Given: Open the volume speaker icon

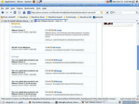Looking at the screenshot, I should coord(133,2).
